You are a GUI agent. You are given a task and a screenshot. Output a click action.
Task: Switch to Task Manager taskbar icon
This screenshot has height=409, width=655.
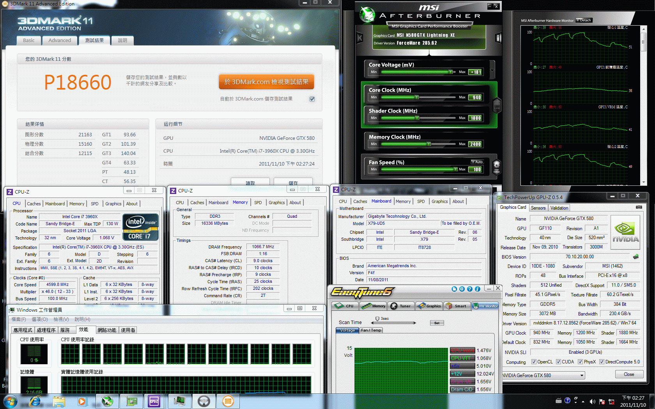pos(180,401)
